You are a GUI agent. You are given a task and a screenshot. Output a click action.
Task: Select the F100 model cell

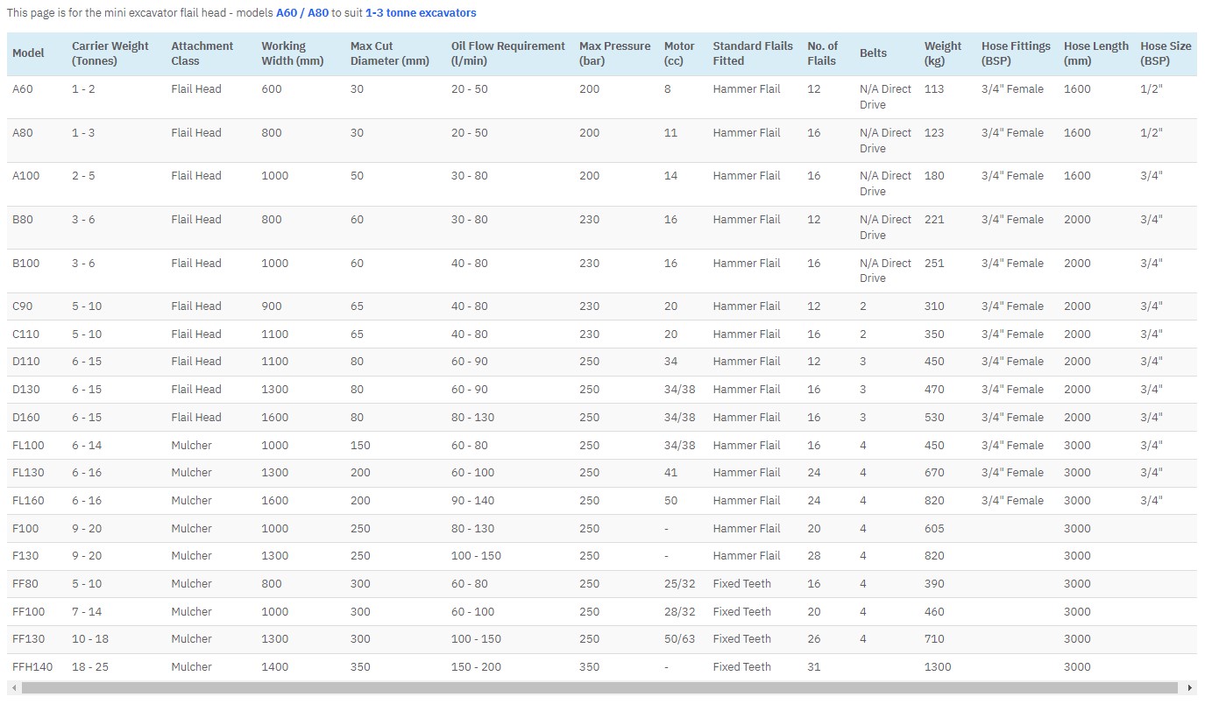[25, 529]
